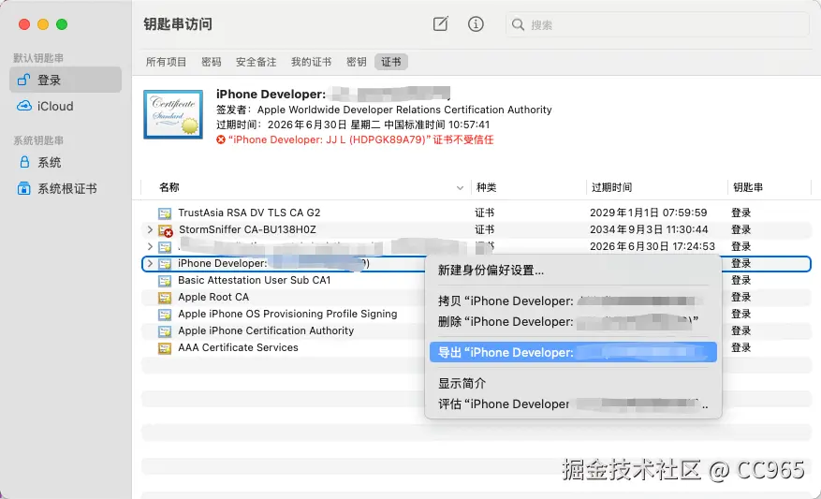821x499 pixels.
Task: Switch to 所有项目 tab
Action: (x=166, y=62)
